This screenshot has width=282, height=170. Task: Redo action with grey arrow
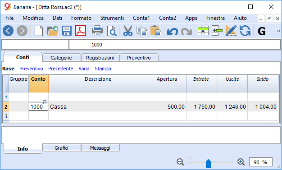click(x=186, y=31)
